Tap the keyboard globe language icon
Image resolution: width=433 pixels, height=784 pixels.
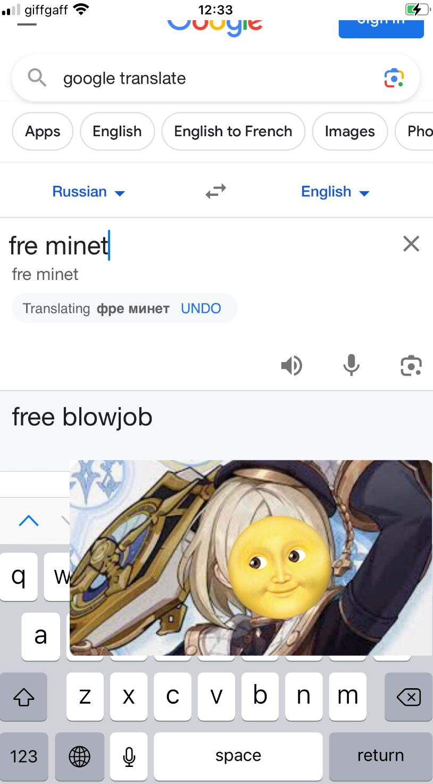[80, 756]
